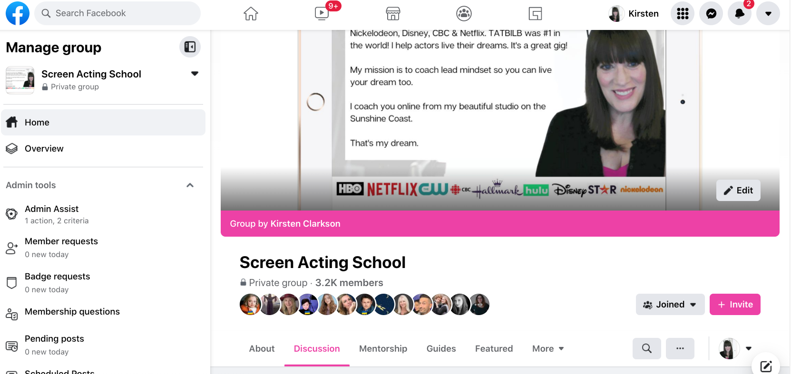
Task: Click Edit on the cover photo
Action: pyautogui.click(x=738, y=190)
